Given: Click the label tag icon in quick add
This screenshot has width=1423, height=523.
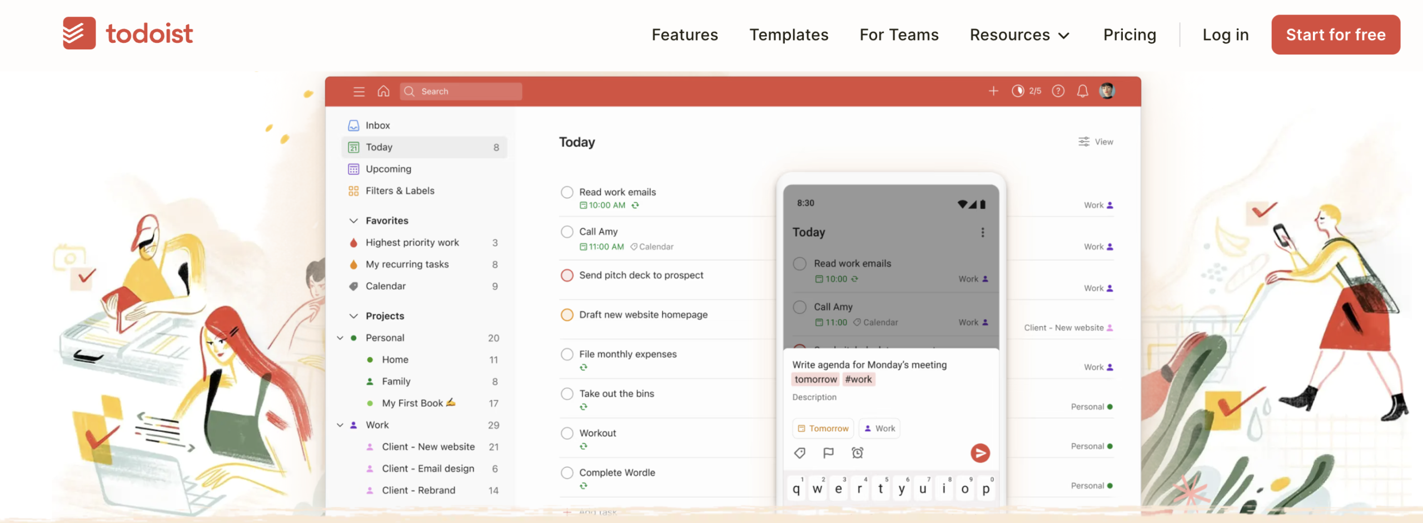Looking at the screenshot, I should [800, 453].
